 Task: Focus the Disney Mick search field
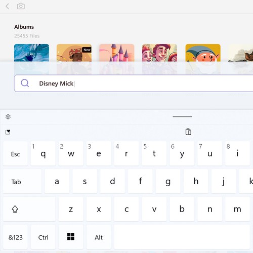tap(134, 83)
